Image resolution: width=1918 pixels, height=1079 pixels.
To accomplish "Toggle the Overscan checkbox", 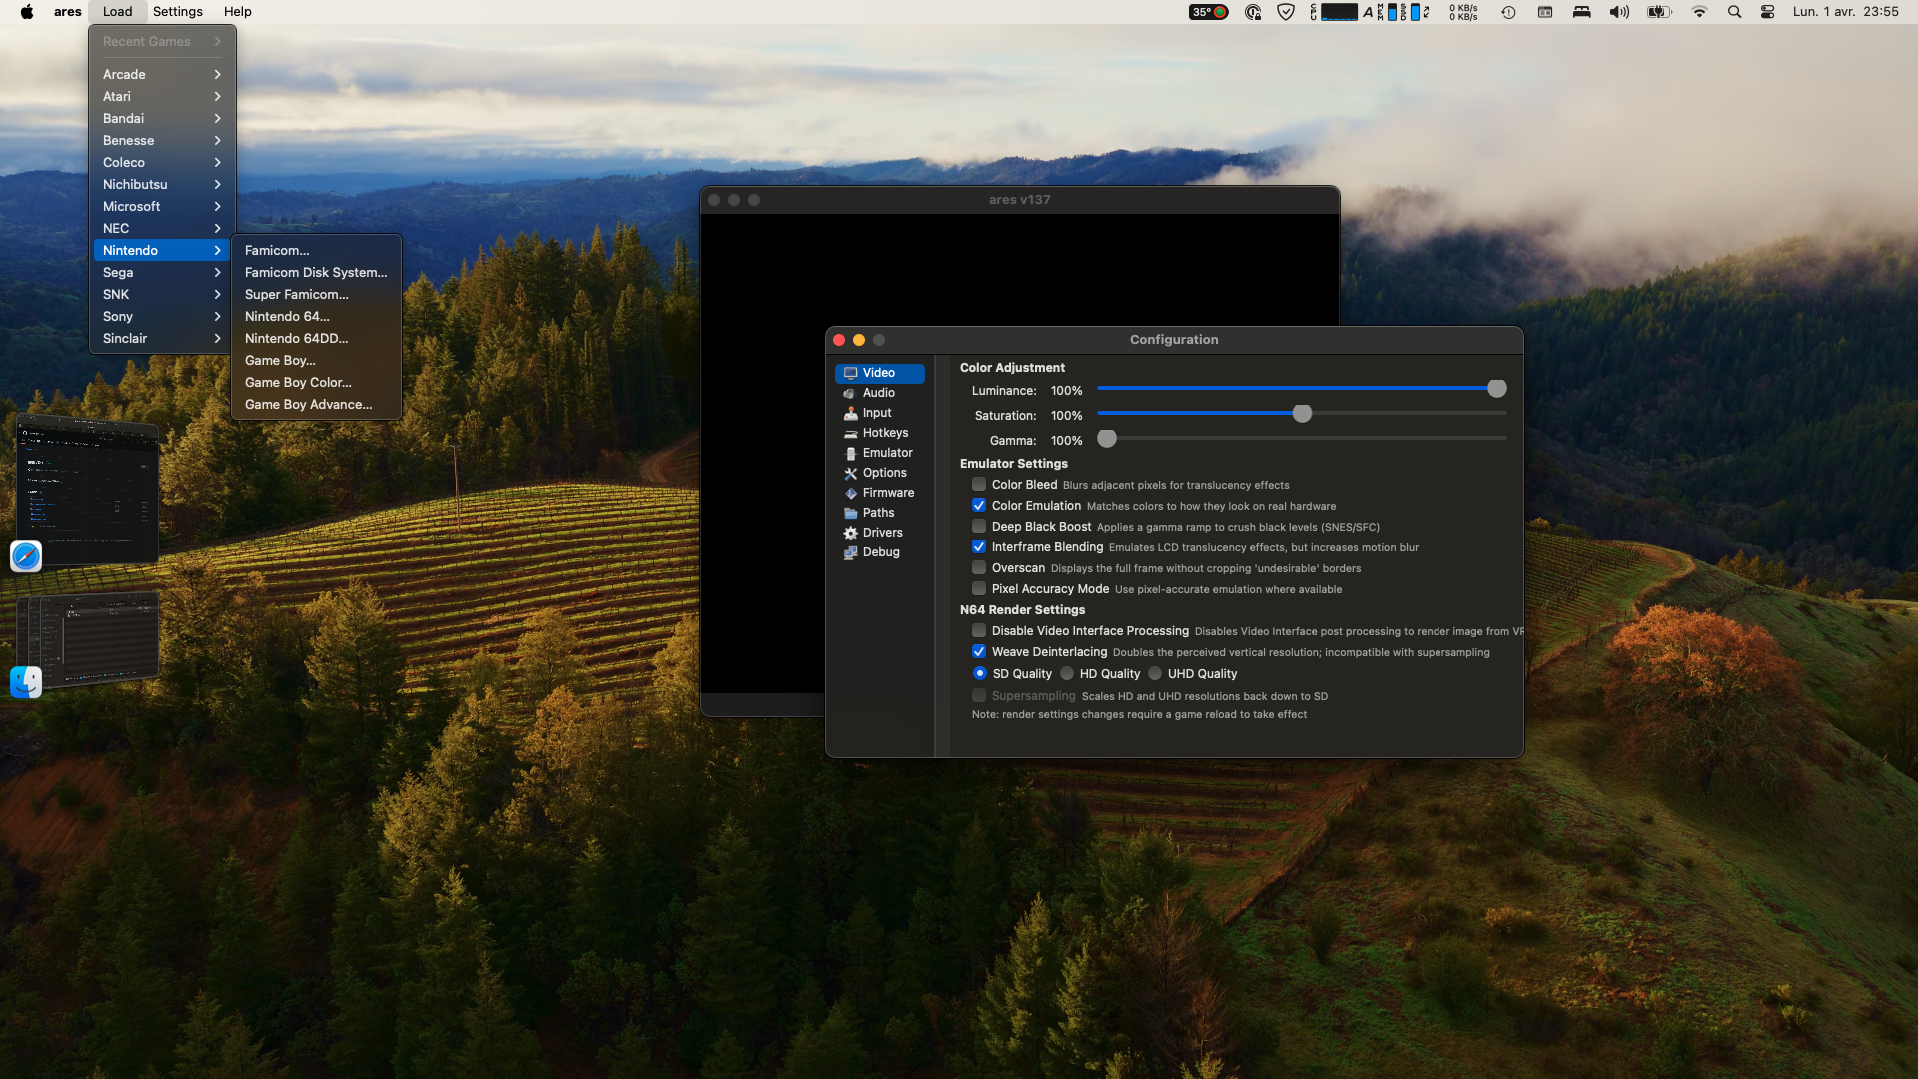I will [979, 568].
